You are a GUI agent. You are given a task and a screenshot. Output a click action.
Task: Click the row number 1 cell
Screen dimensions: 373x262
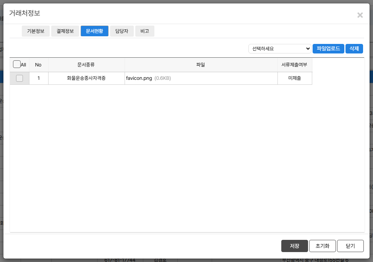point(39,78)
